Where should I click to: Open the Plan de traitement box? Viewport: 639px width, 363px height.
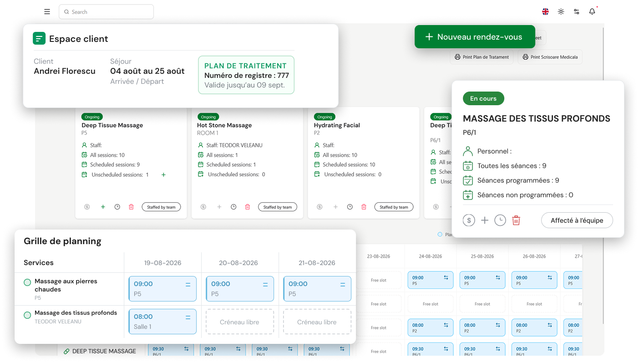click(246, 75)
